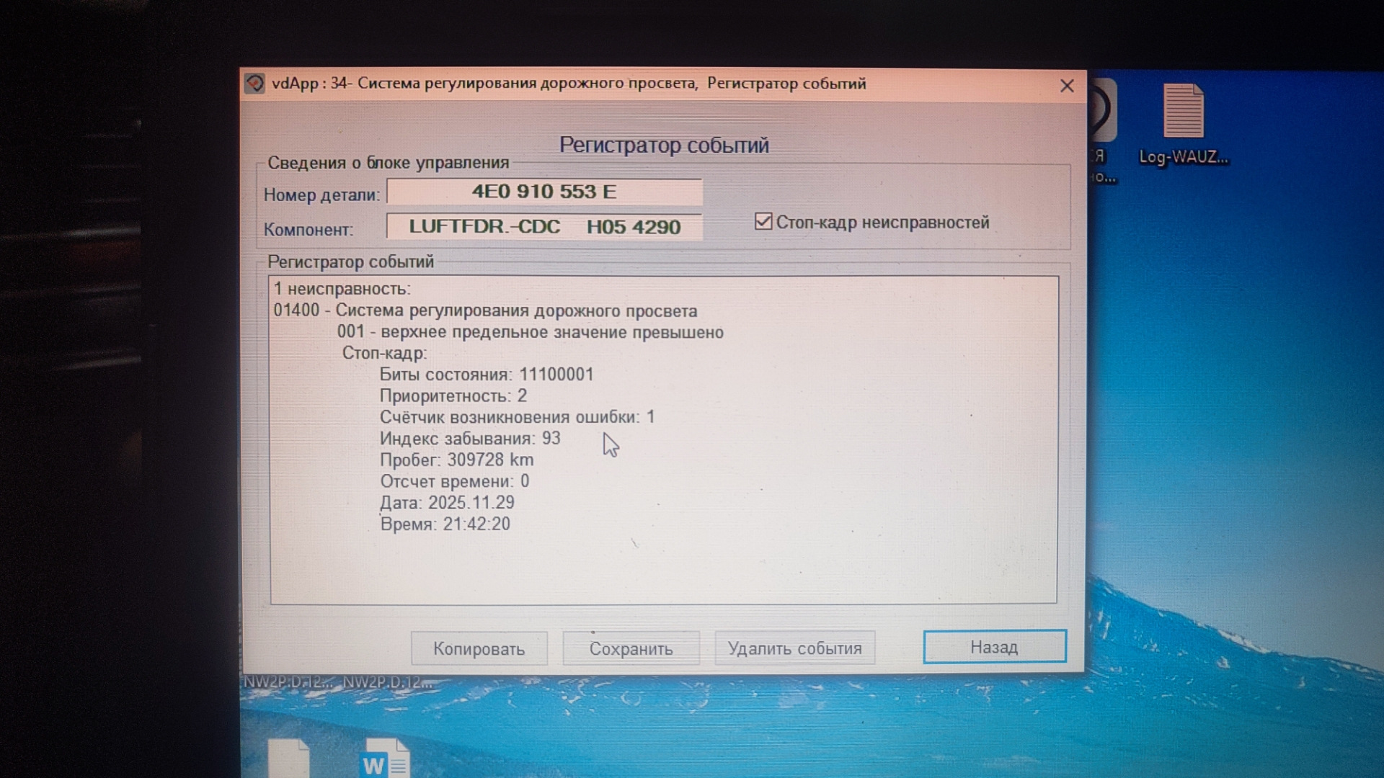Viewport: 1384px width, 778px height.
Task: Select the first NW2P.D.12 desktop item label
Action: [287, 681]
